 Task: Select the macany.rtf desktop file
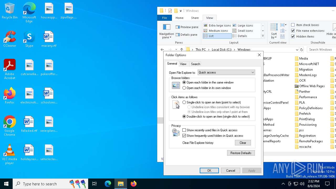[49, 39]
